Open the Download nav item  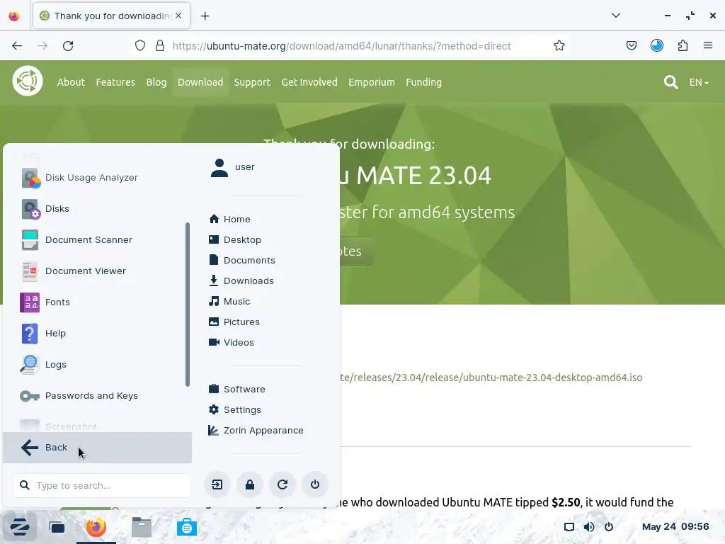click(200, 82)
